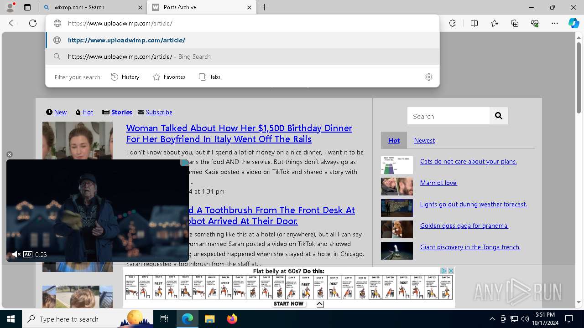
Task: Open the Hot posts link
Action: tap(88, 112)
